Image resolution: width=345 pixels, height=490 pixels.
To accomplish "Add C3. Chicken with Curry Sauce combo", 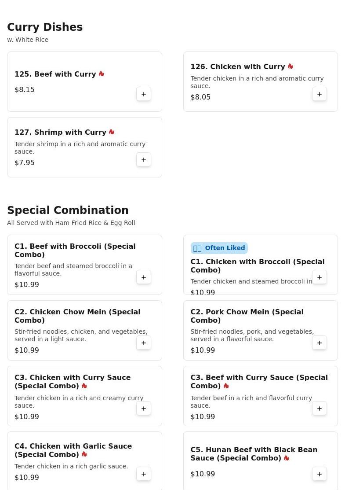I will click(143, 409).
